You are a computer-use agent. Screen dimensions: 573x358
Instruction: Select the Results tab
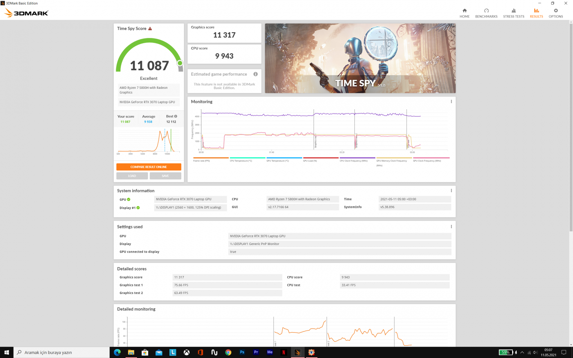tap(537, 13)
